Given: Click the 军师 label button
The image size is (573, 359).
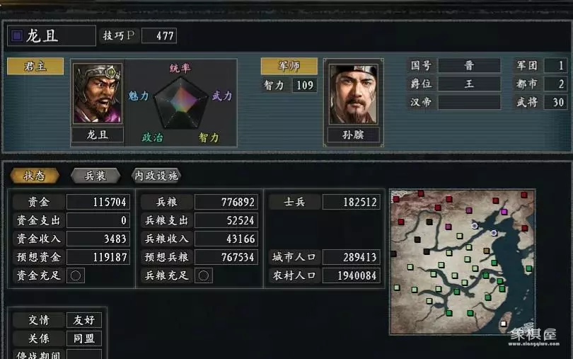Looking at the screenshot, I should tap(289, 66).
